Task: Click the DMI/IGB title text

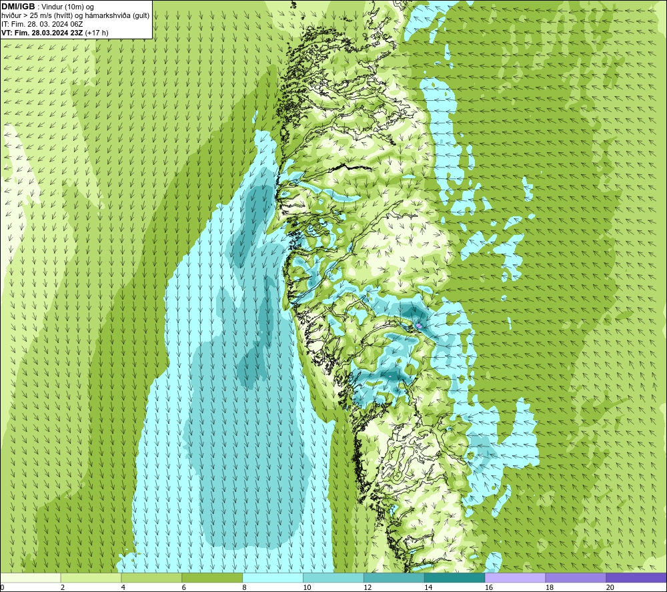Action: pyautogui.click(x=18, y=7)
